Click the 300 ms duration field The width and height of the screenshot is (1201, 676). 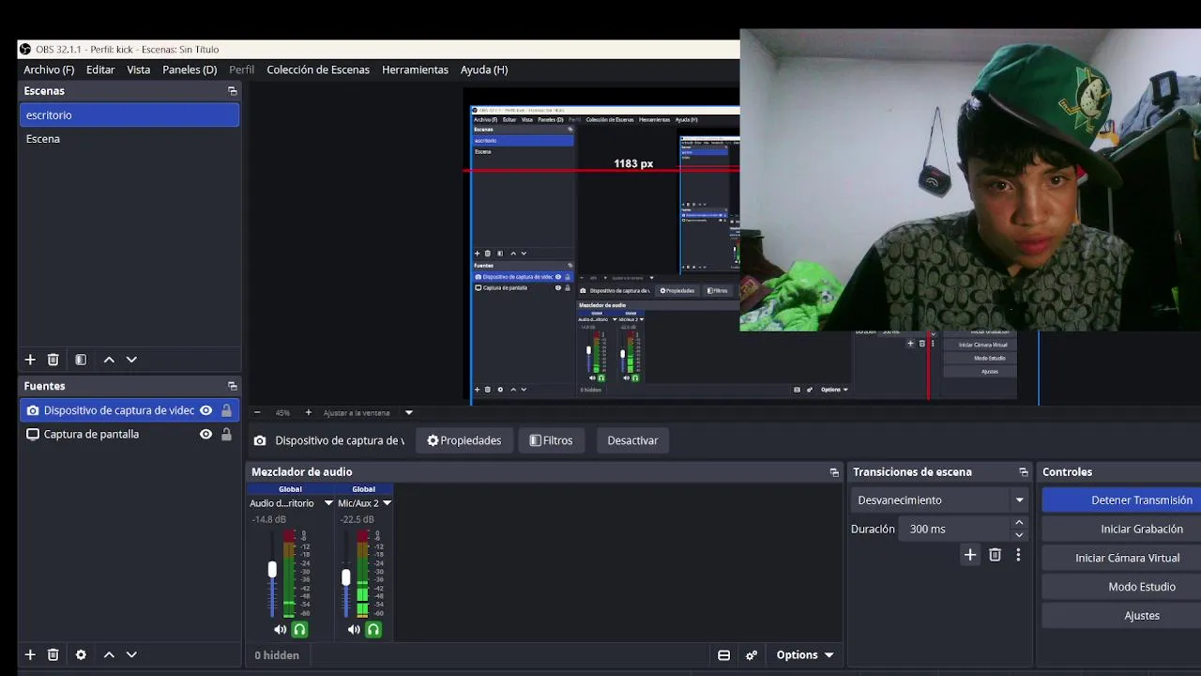coord(954,529)
